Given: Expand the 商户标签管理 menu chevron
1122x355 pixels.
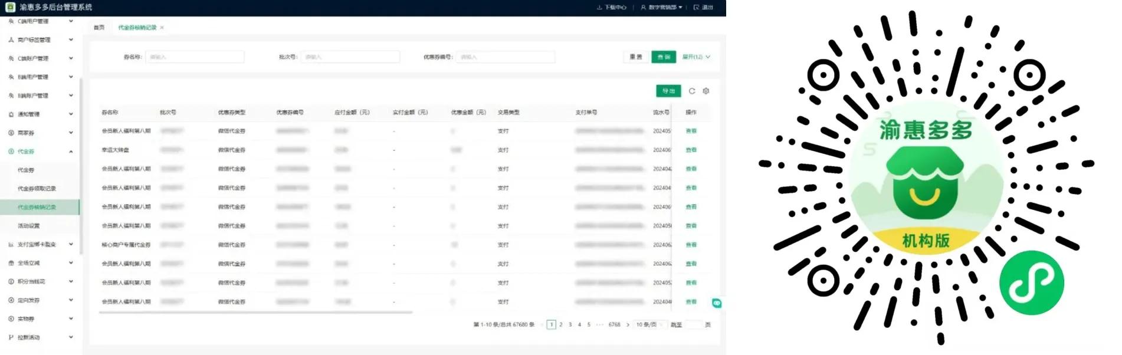Looking at the screenshot, I should click(71, 40).
